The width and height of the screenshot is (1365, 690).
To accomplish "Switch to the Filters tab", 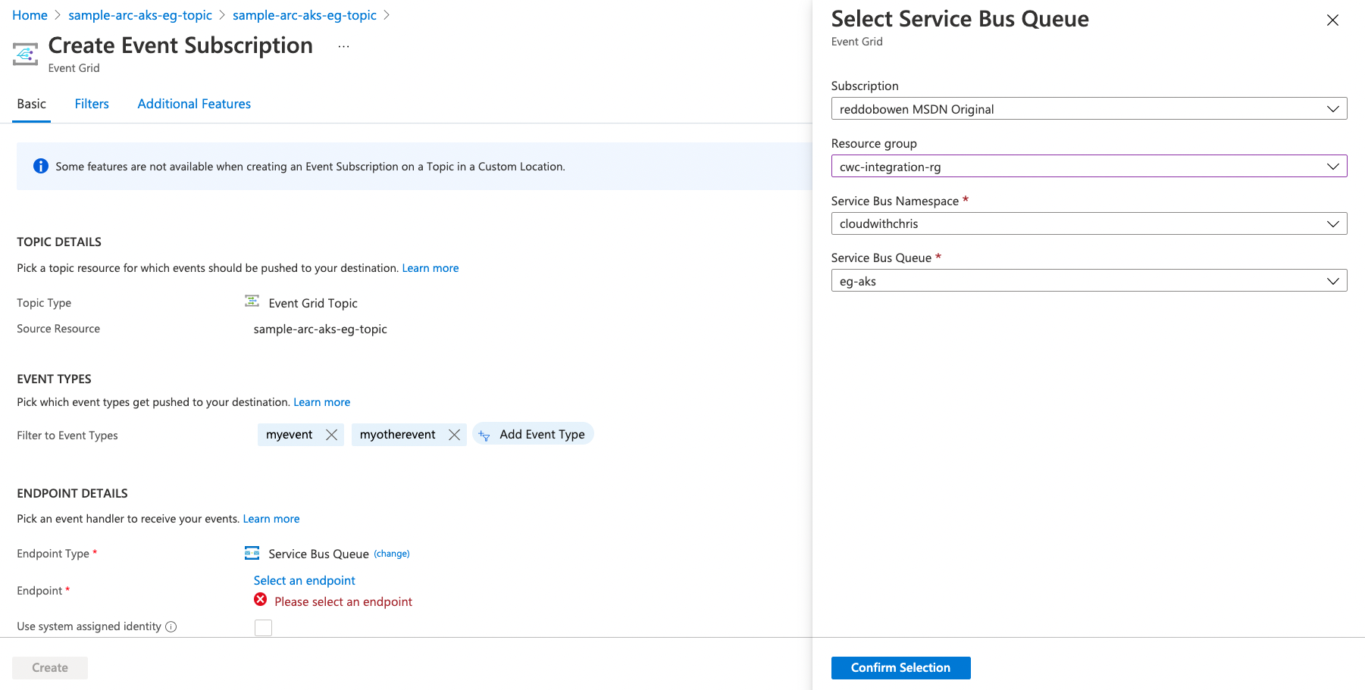I will (92, 104).
